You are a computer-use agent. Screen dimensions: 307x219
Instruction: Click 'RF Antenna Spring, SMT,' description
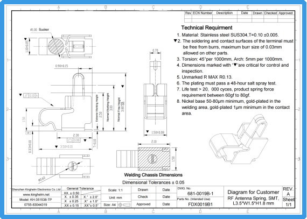(x=253, y=199)
